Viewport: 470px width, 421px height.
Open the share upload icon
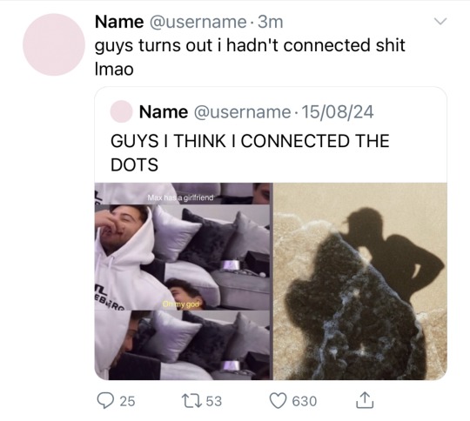click(x=365, y=400)
